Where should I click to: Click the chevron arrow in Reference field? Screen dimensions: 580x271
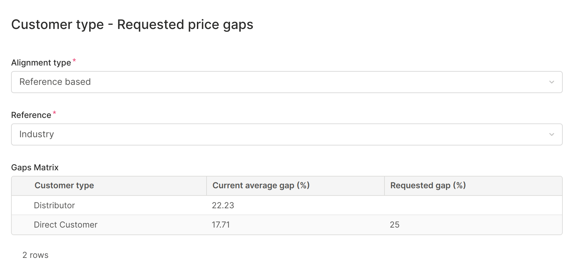[x=551, y=134]
